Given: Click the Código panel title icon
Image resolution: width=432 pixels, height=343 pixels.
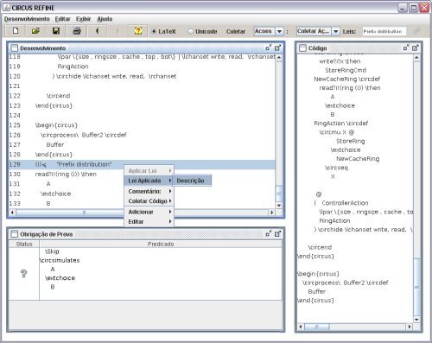Looking at the screenshot, I should tap(302, 48).
